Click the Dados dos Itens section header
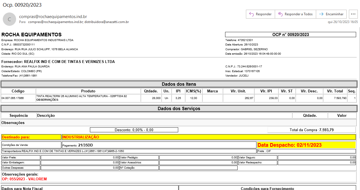Screen dimensions: 360x190 point(179,84)
